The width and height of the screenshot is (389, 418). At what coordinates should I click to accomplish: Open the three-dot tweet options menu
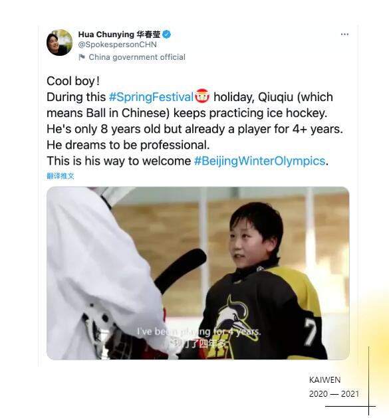[x=344, y=34]
